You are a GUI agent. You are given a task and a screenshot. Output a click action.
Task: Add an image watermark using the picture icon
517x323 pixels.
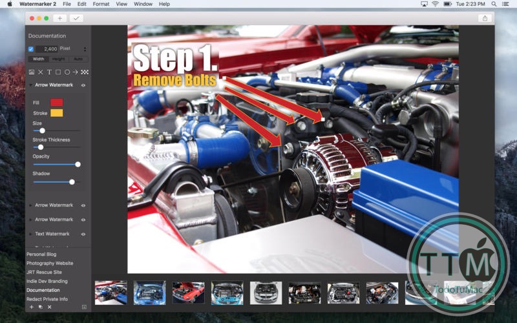coord(31,72)
